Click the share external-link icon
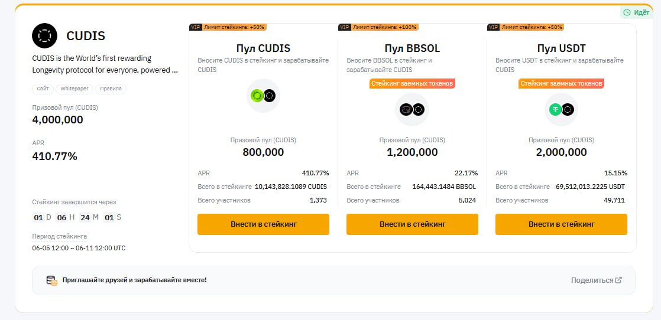The width and height of the screenshot is (661, 320). (x=618, y=280)
